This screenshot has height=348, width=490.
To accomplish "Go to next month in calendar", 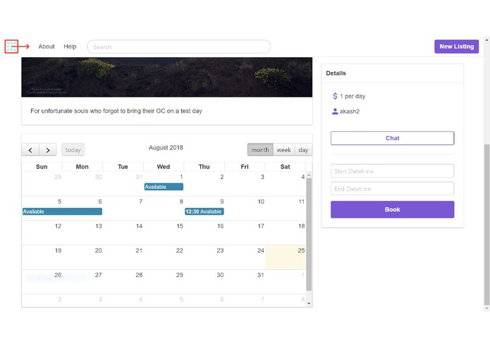I will pyautogui.click(x=48, y=150).
